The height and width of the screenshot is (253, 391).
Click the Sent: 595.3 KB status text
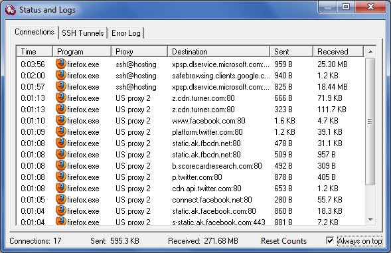click(115, 241)
